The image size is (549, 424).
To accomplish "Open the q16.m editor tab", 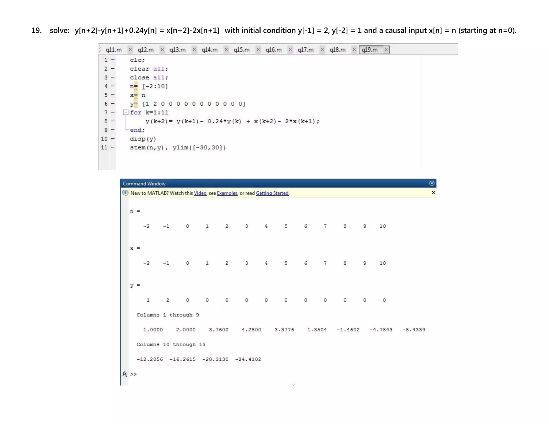I will click(x=273, y=50).
